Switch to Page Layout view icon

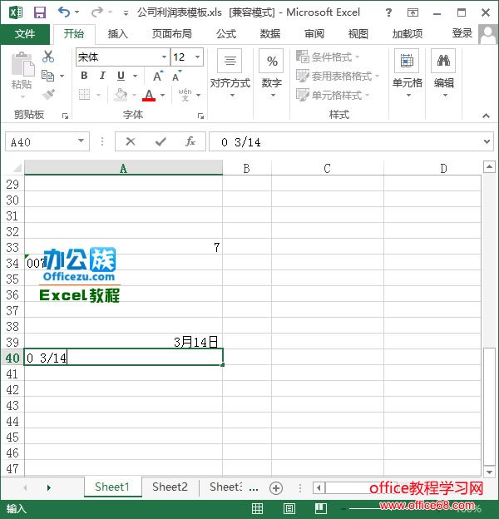289,508
